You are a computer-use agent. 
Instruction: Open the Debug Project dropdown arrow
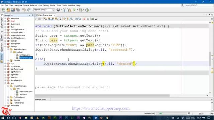(84, 10)
